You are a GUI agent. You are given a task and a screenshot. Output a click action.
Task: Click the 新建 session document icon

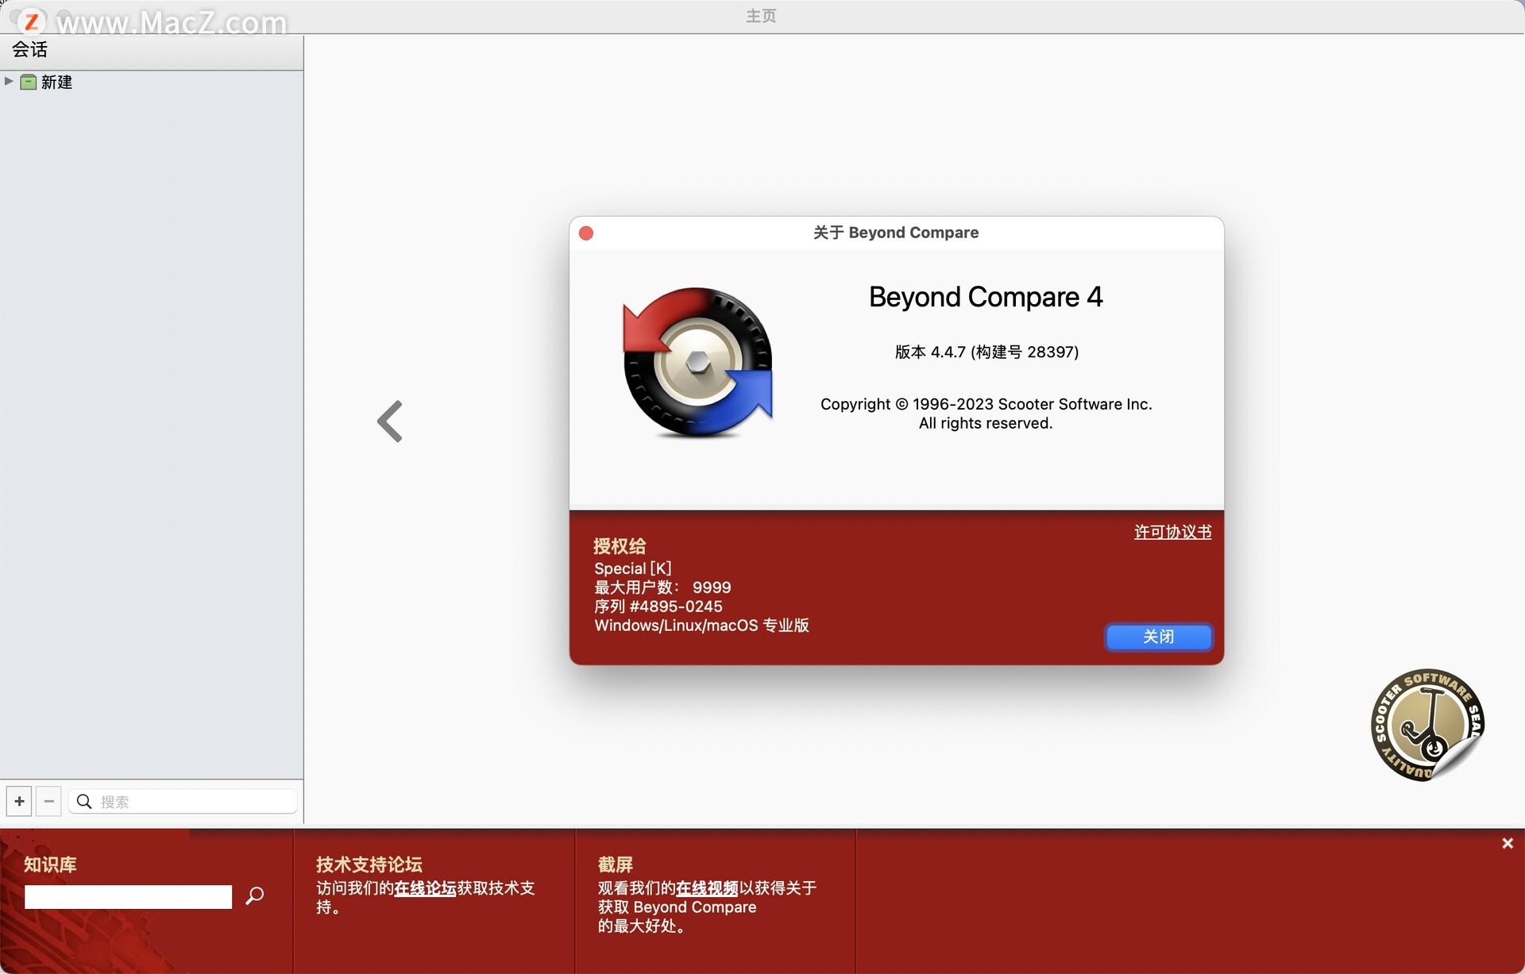click(28, 82)
